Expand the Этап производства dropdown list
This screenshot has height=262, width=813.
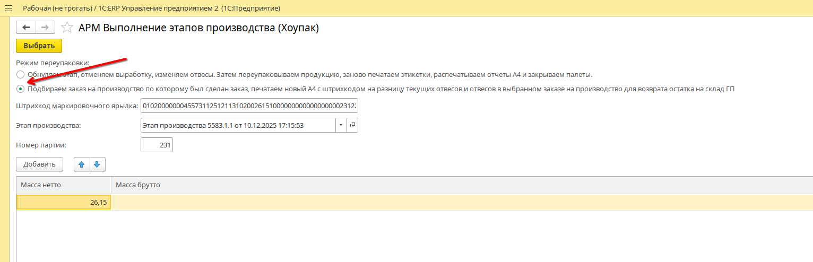(x=341, y=125)
